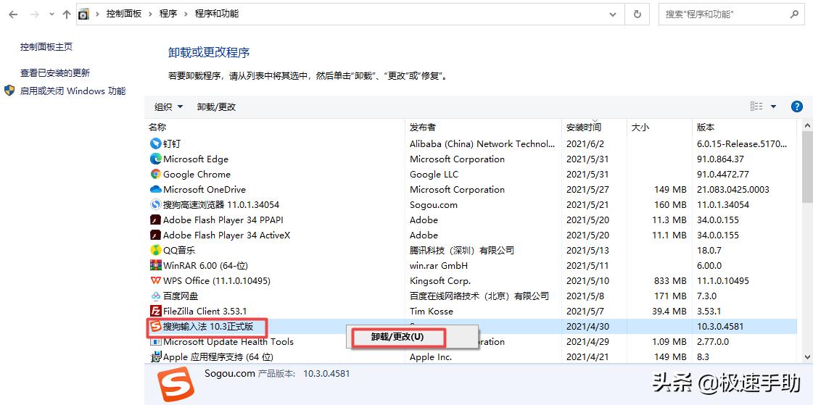Click the Apple 应用程序支持 icon
This screenshot has height=405, width=813.
pos(155,357)
